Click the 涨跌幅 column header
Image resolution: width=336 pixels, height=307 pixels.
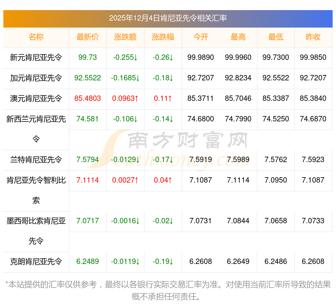click(x=163, y=37)
